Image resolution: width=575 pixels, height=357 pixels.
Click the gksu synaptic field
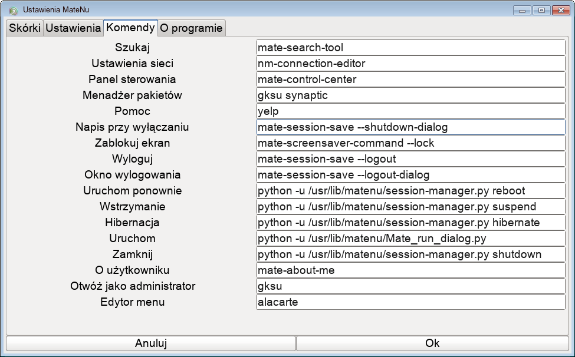410,95
